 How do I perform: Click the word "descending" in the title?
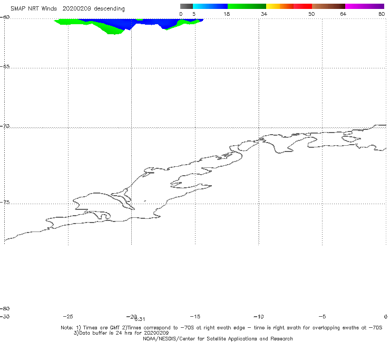(x=110, y=9)
